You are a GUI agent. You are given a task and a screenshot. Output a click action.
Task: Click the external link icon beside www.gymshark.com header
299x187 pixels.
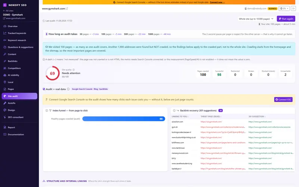coord(67,9)
